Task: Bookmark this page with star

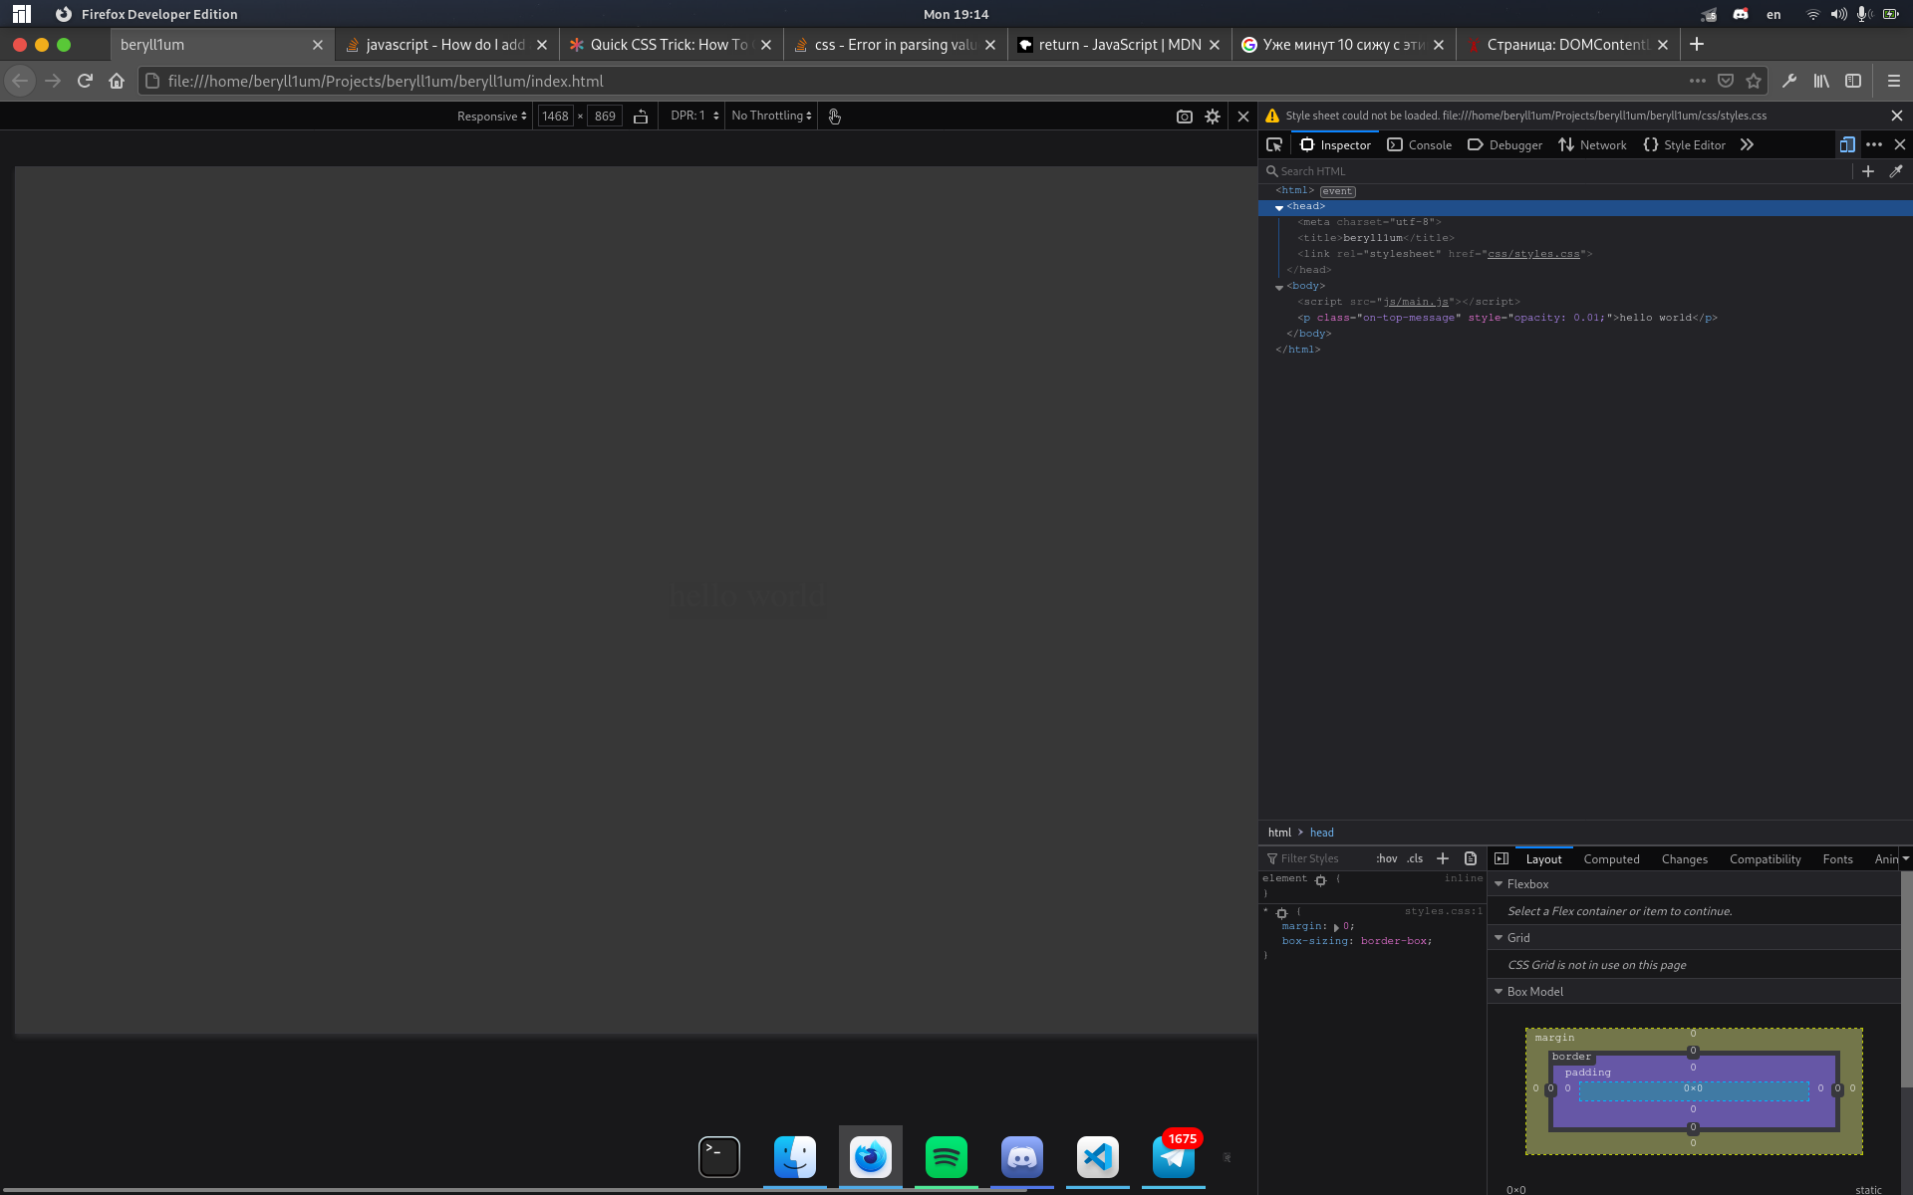Action: tap(1754, 81)
